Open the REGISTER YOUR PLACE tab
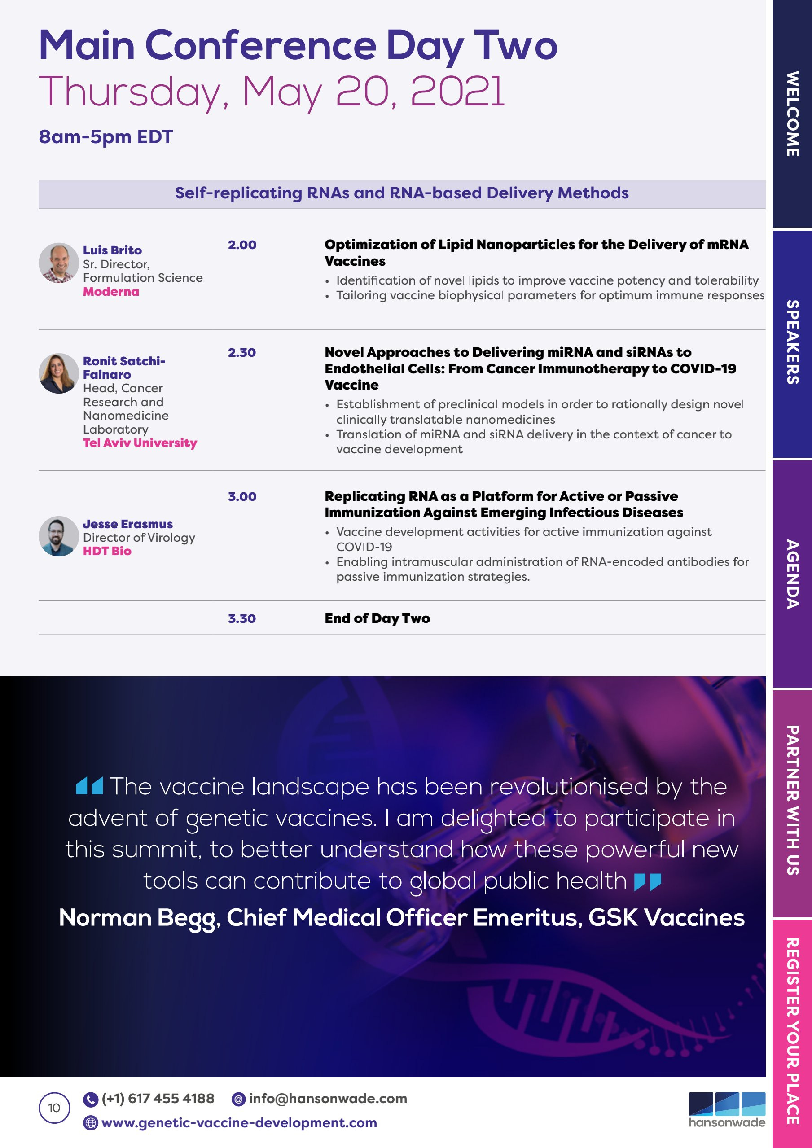Viewport: 812px width, 1148px height. [x=793, y=1034]
